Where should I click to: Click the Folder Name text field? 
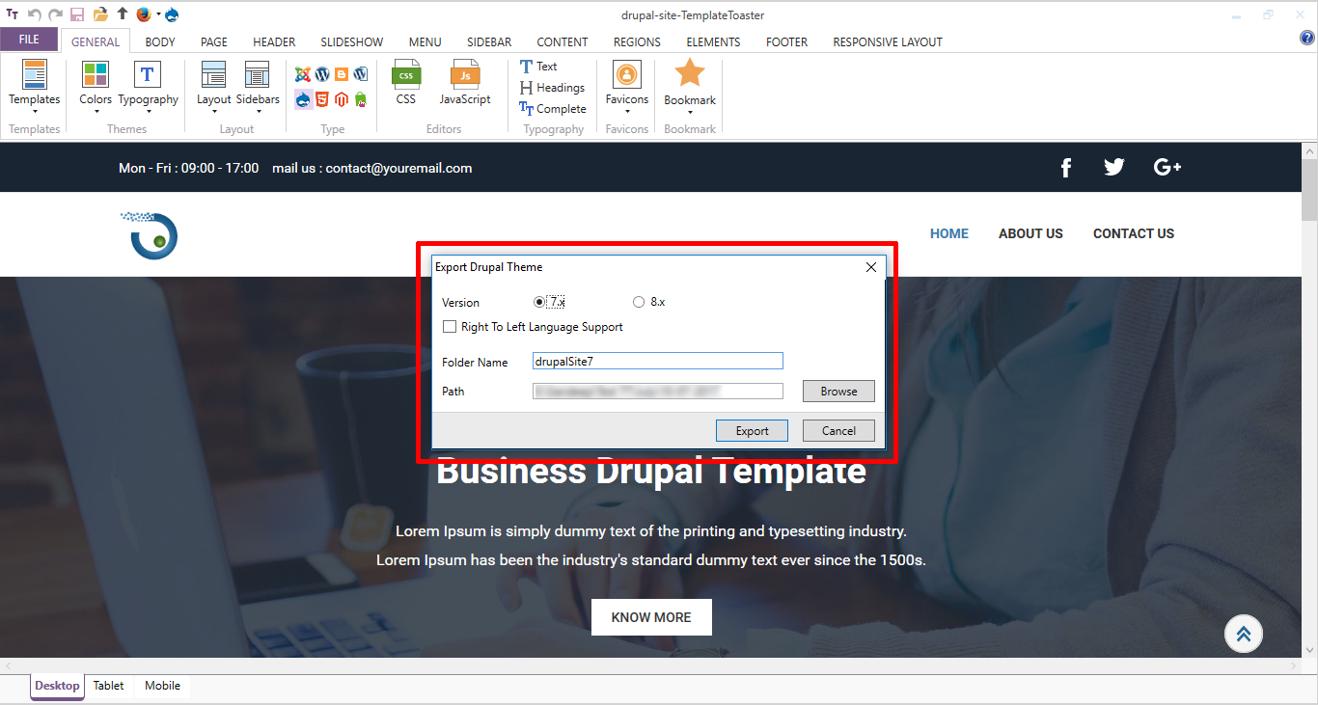click(657, 362)
